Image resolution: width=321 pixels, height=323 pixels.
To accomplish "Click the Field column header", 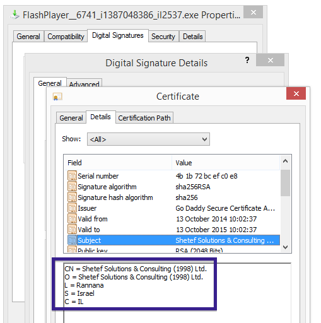I will (118, 163).
